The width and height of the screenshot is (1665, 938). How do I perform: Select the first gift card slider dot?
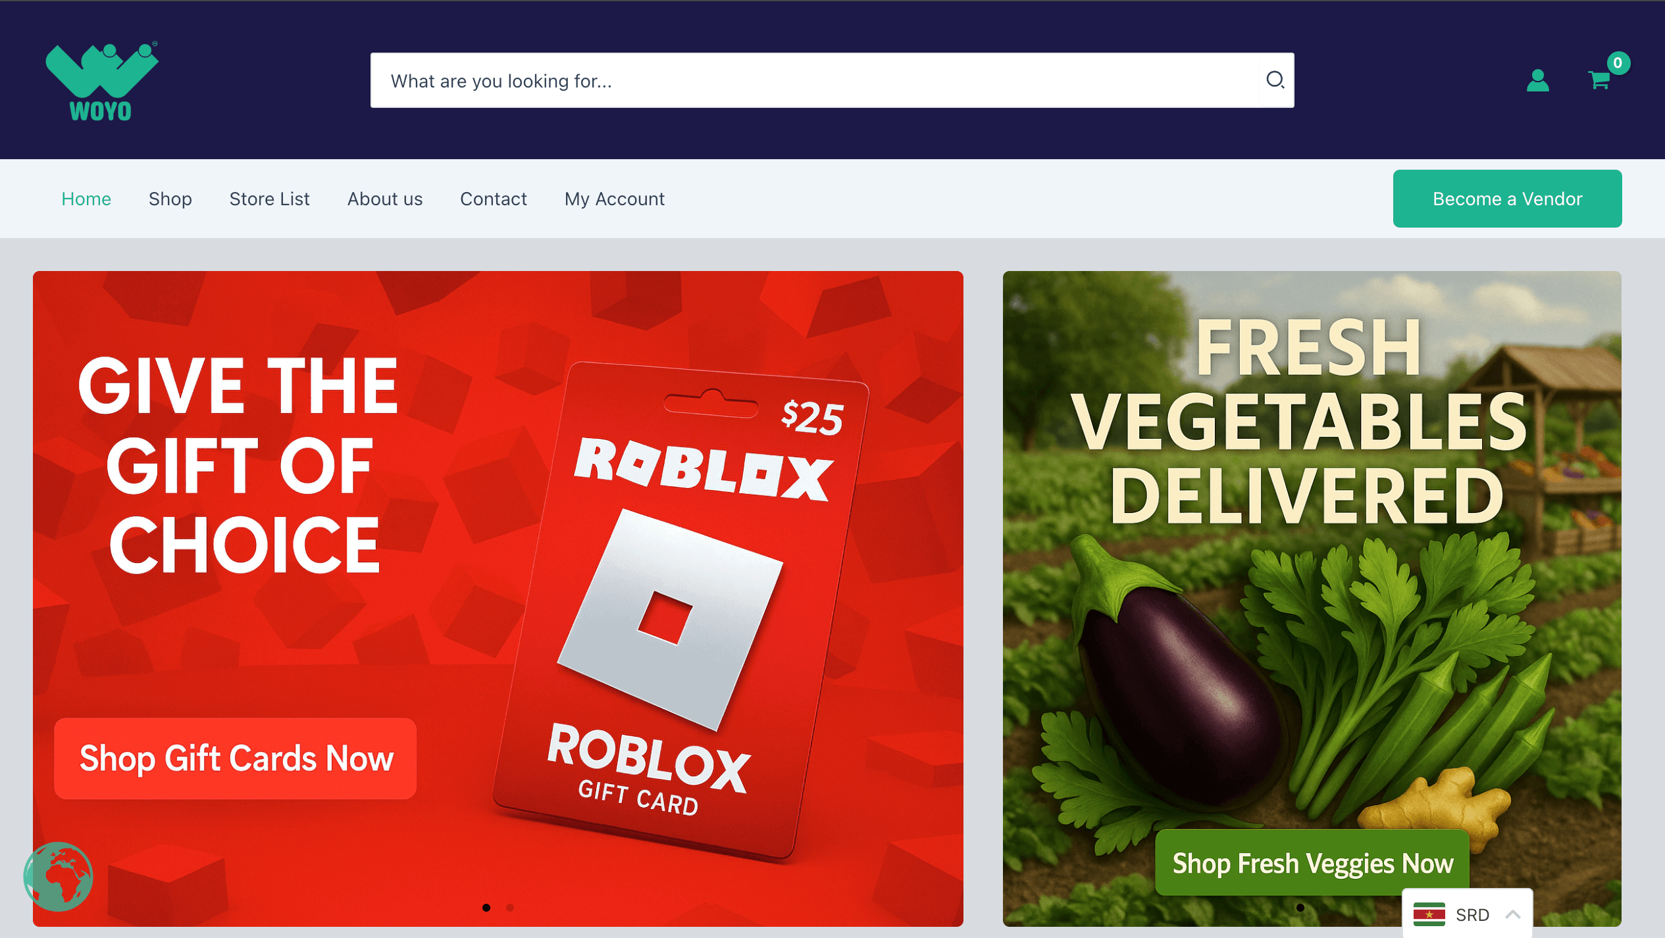(486, 907)
